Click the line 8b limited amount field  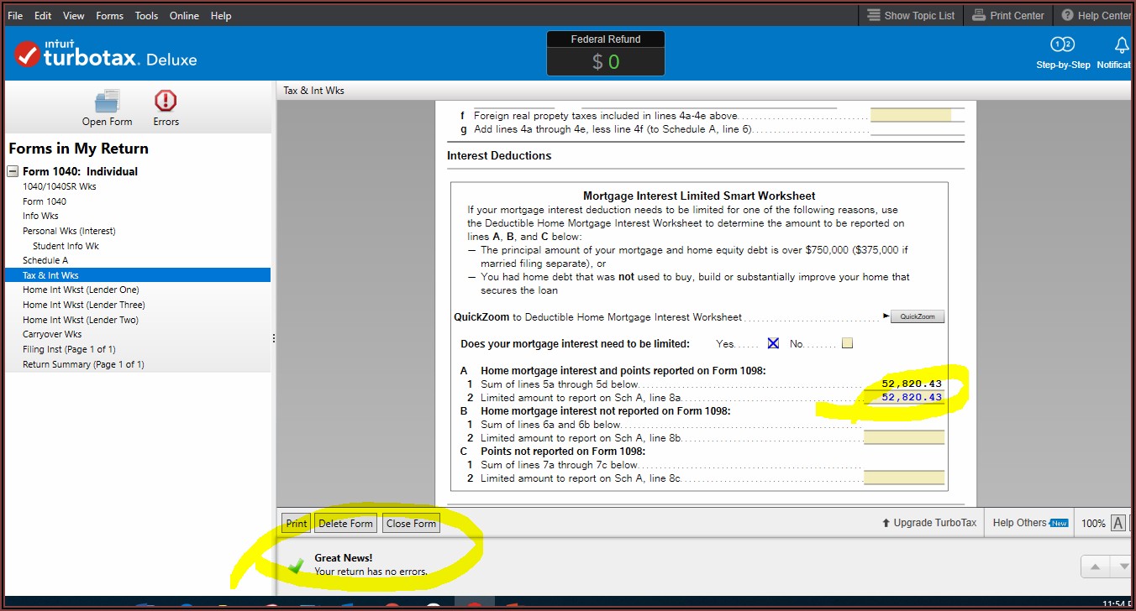[x=903, y=437]
